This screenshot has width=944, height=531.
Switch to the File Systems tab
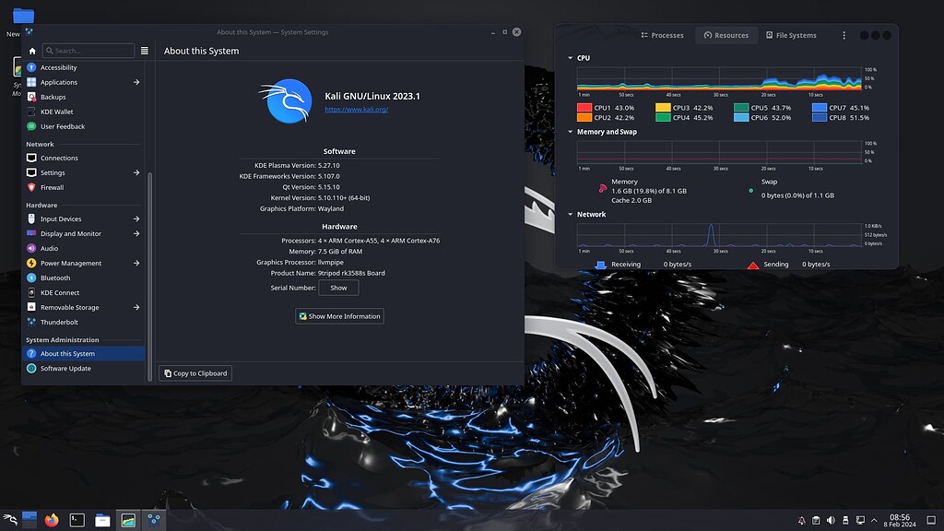pos(791,35)
